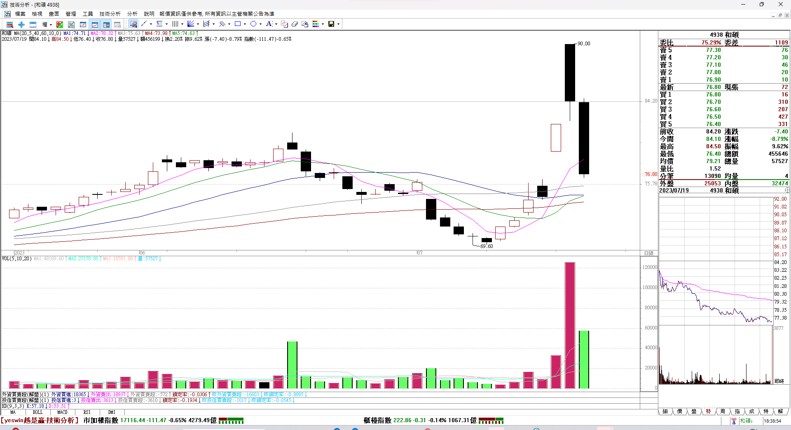Viewport: 791px width, 430px height.
Task: Restore the inner chart window
Action: [x=780, y=15]
